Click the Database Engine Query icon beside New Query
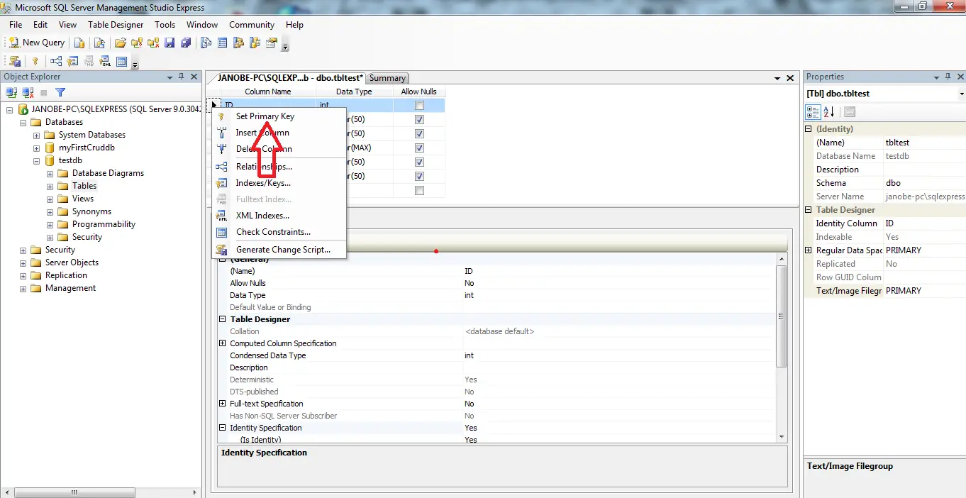Screen dimensions: 966x498 pyautogui.click(x=79, y=43)
